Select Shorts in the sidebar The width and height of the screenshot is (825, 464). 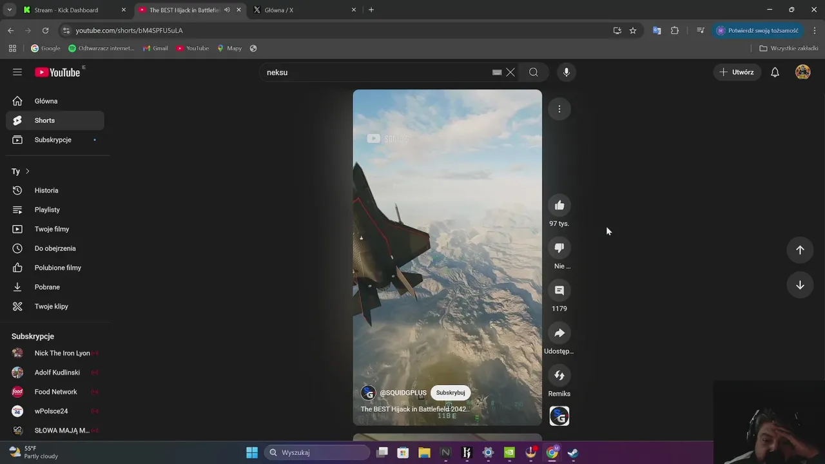(55, 121)
